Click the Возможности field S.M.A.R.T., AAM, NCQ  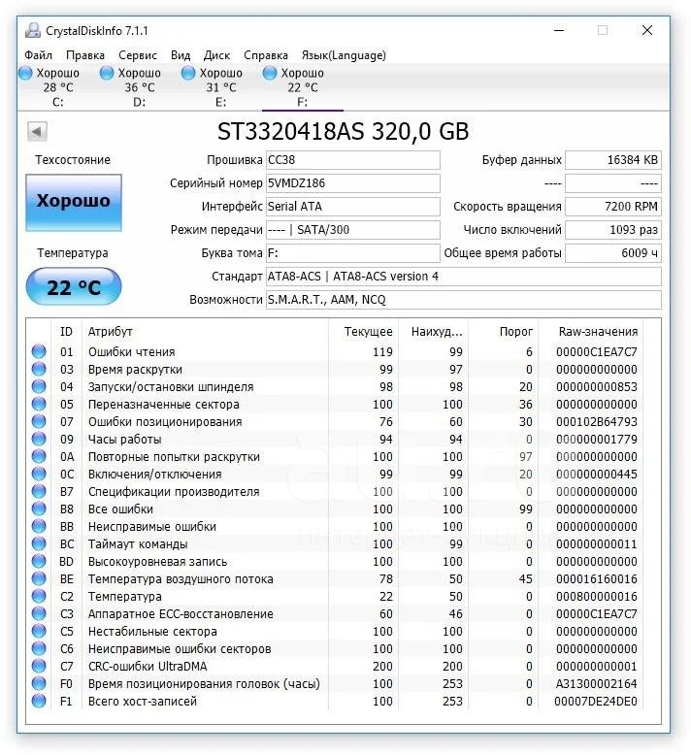(464, 300)
